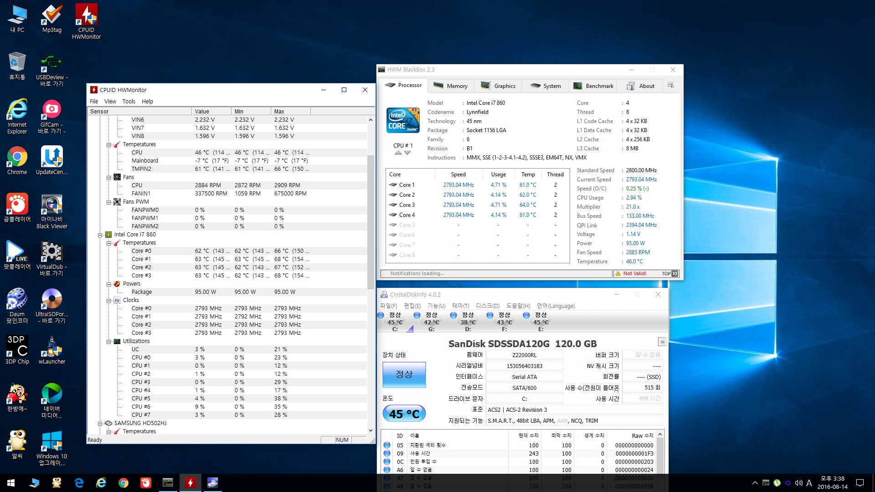Click the Processor tab in HWM BlackBox

(x=403, y=86)
